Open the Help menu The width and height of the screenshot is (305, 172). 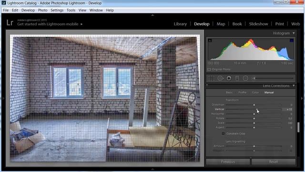tap(110, 10)
